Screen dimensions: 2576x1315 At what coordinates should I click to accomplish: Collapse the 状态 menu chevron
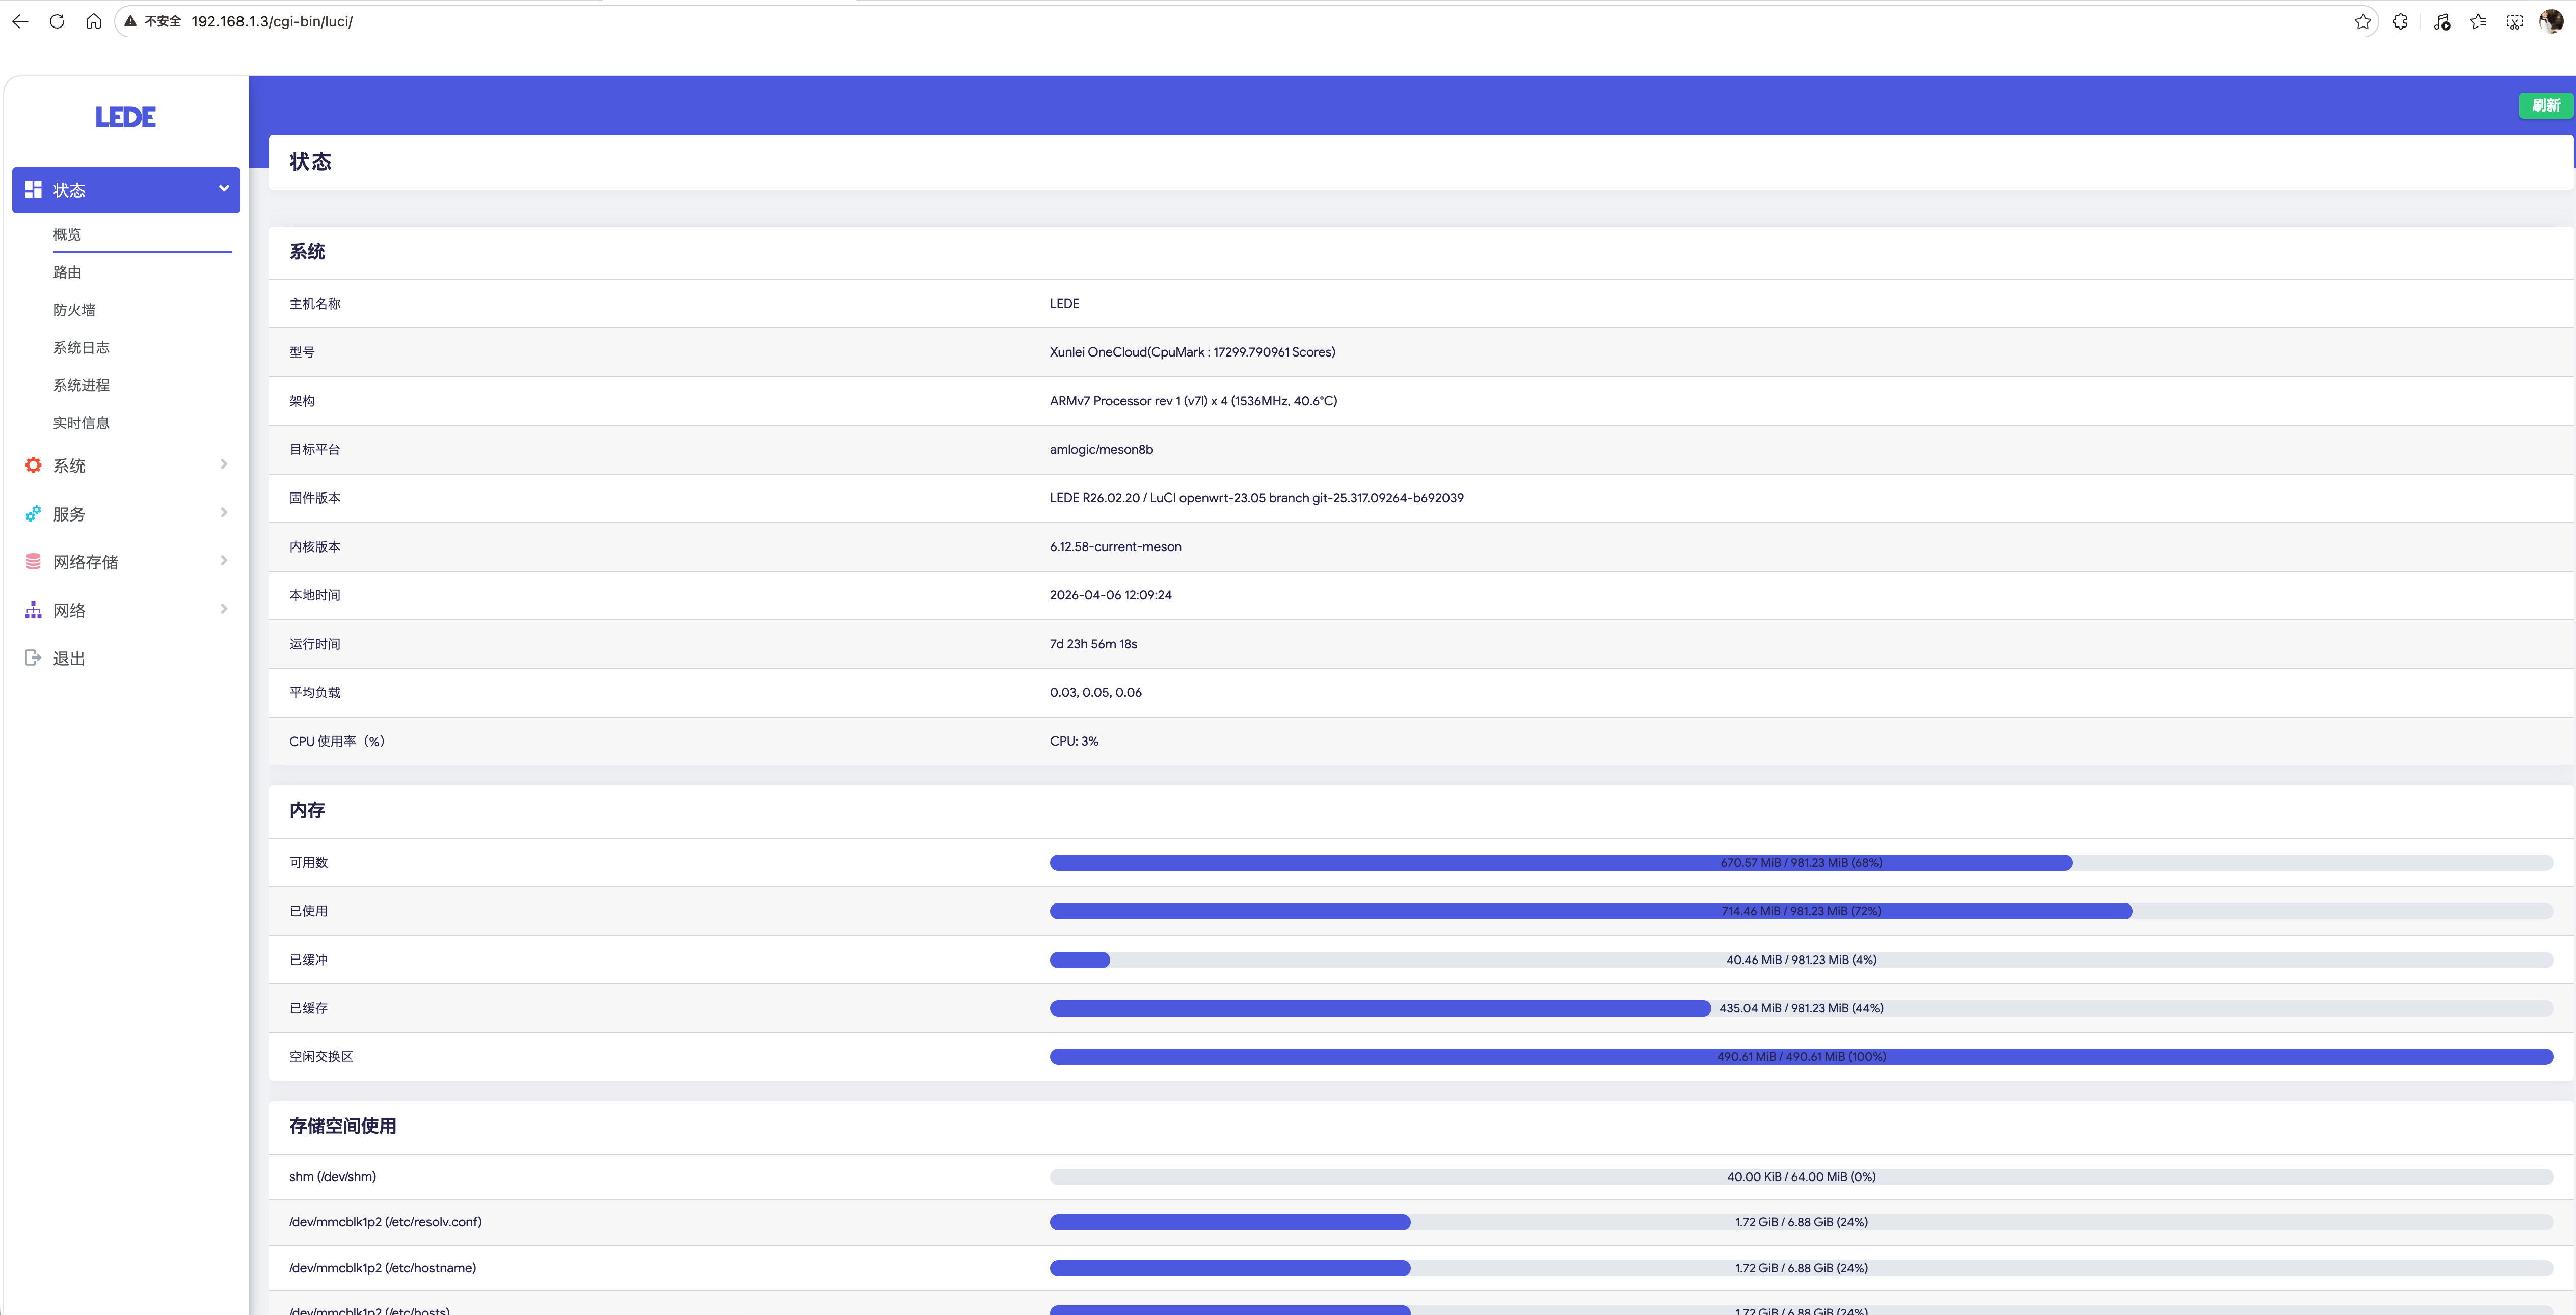tap(224, 189)
